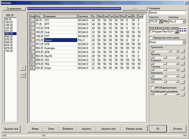Select frequency 183.25 in the left list
Image resolution: width=189 pixels, height=139 pixels.
click(10, 22)
